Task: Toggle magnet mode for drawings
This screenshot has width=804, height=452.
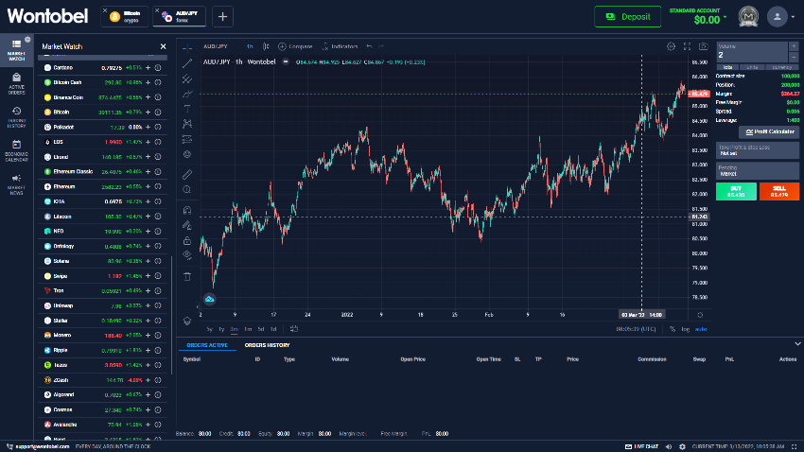Action: tap(187, 210)
